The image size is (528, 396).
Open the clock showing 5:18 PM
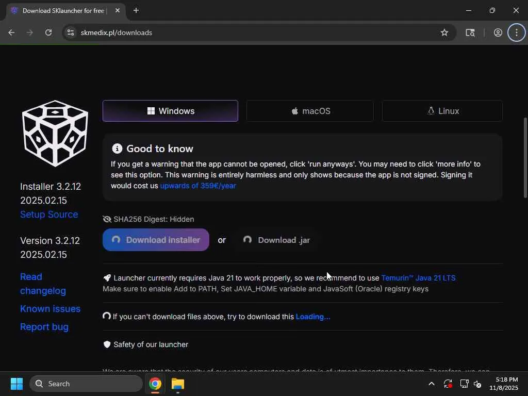click(x=504, y=384)
